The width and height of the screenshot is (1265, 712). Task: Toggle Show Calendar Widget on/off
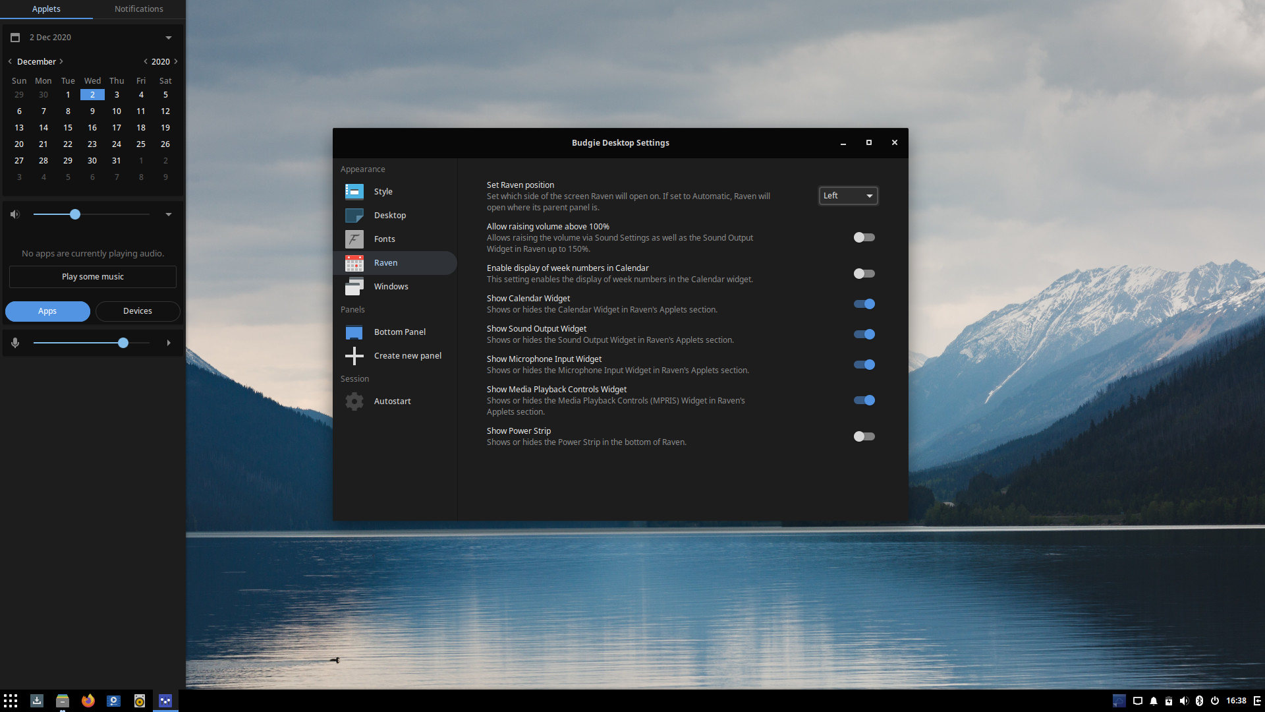tap(864, 303)
